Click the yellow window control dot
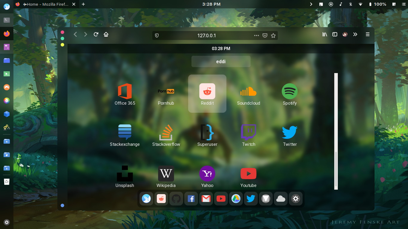 coord(62,45)
